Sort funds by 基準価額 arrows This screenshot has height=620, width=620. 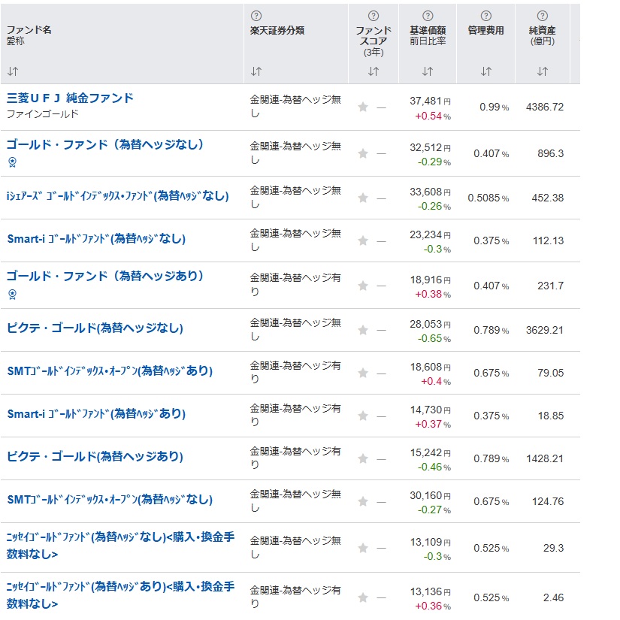428,71
